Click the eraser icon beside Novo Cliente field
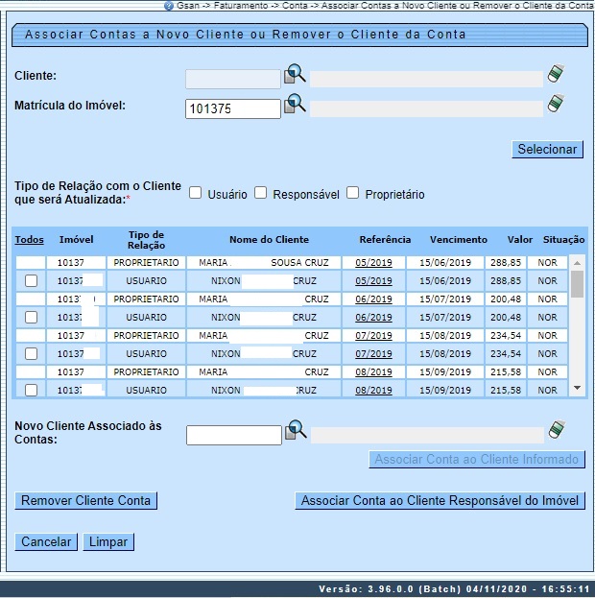This screenshot has height=598, width=595. 556,431
